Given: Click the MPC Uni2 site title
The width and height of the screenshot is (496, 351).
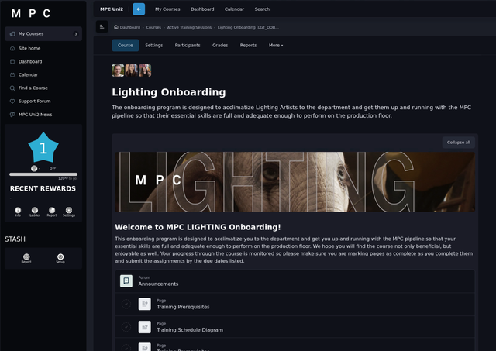Looking at the screenshot, I should tap(112, 9).
